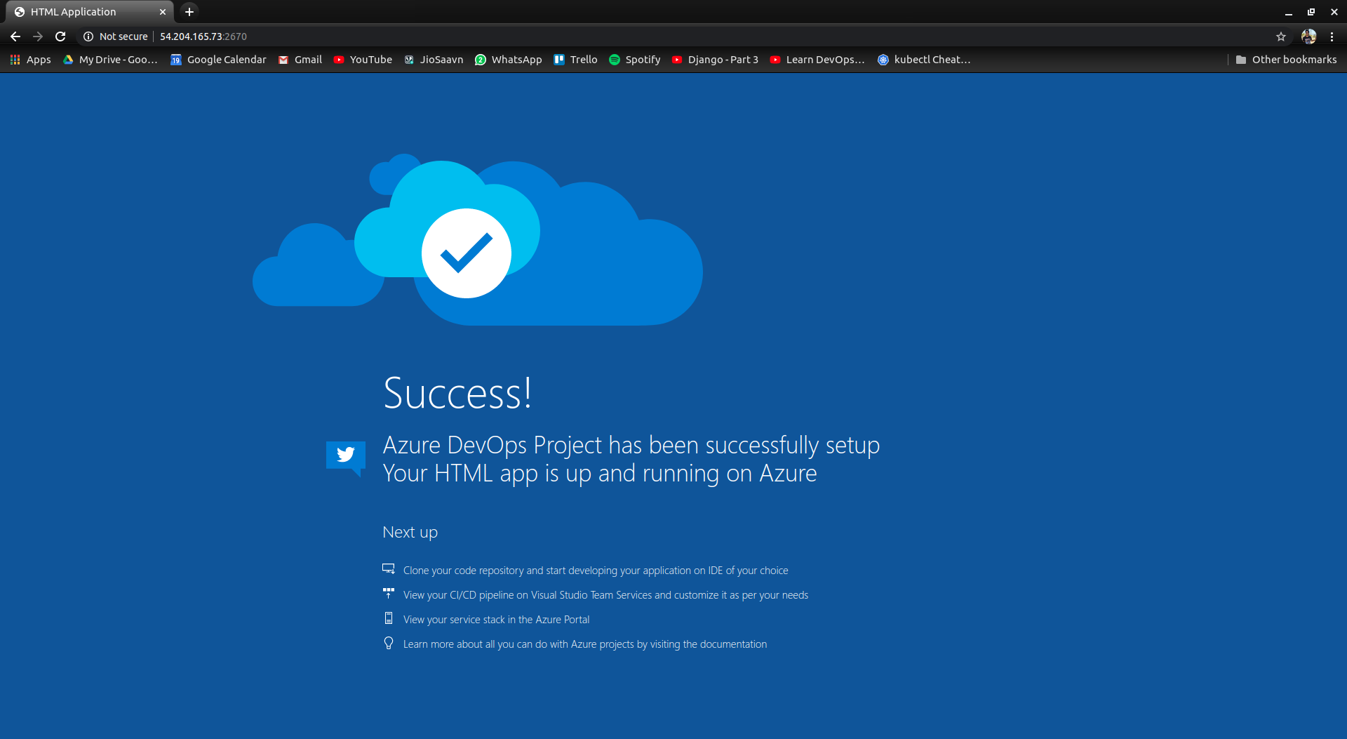The width and height of the screenshot is (1347, 739).
Task: Click the Clone your code repository link
Action: pyautogui.click(x=596, y=571)
